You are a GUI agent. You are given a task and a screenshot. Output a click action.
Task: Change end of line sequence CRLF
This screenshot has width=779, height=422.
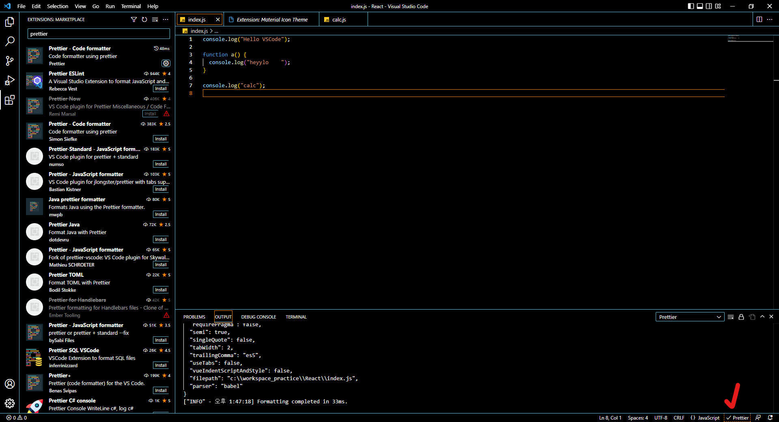click(679, 418)
